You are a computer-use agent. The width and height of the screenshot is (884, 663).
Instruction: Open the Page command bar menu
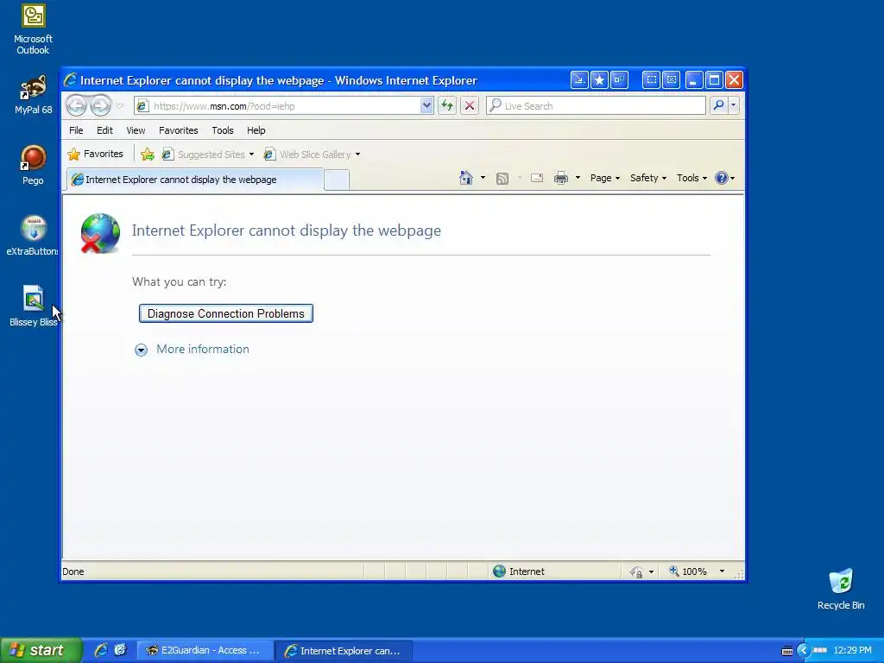(605, 178)
